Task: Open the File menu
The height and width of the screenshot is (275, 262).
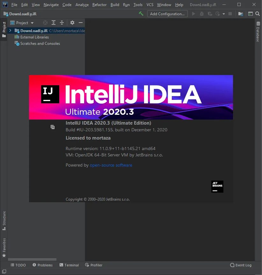Action: [14, 5]
